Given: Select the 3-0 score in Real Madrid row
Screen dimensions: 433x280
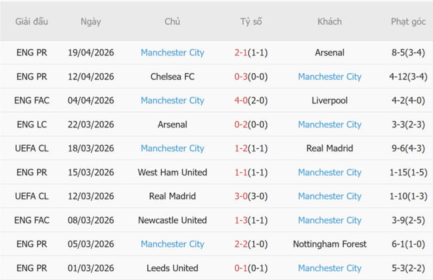Looking at the screenshot, I should [251, 197].
